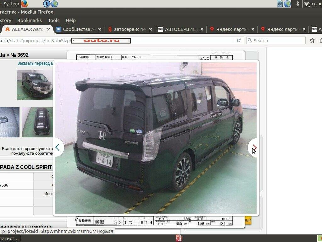Image resolution: width=322 pixels, height=242 pixels.
Task: Click the red icon in bottom panel
Action: (179, 238)
